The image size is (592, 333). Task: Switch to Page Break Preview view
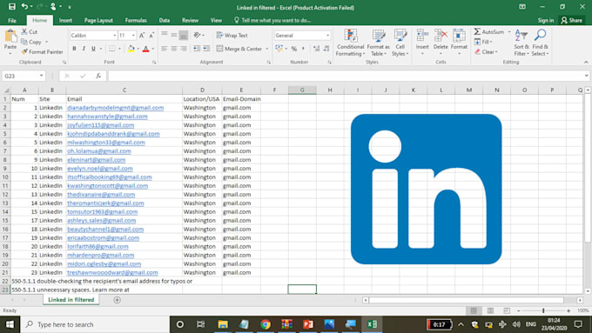point(507,310)
